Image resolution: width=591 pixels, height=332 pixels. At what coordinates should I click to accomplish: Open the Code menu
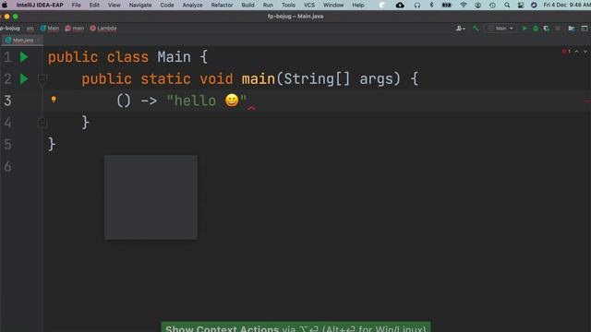pyautogui.click(x=167, y=6)
